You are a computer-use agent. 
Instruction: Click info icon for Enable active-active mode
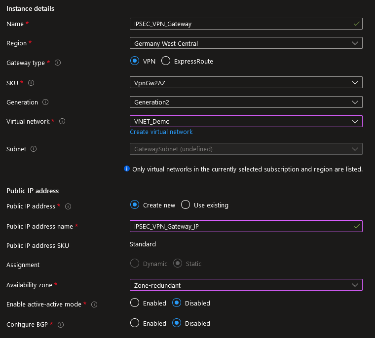point(94,304)
